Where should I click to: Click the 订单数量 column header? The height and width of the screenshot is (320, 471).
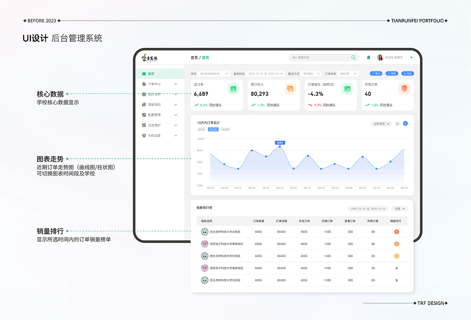coord(259,221)
